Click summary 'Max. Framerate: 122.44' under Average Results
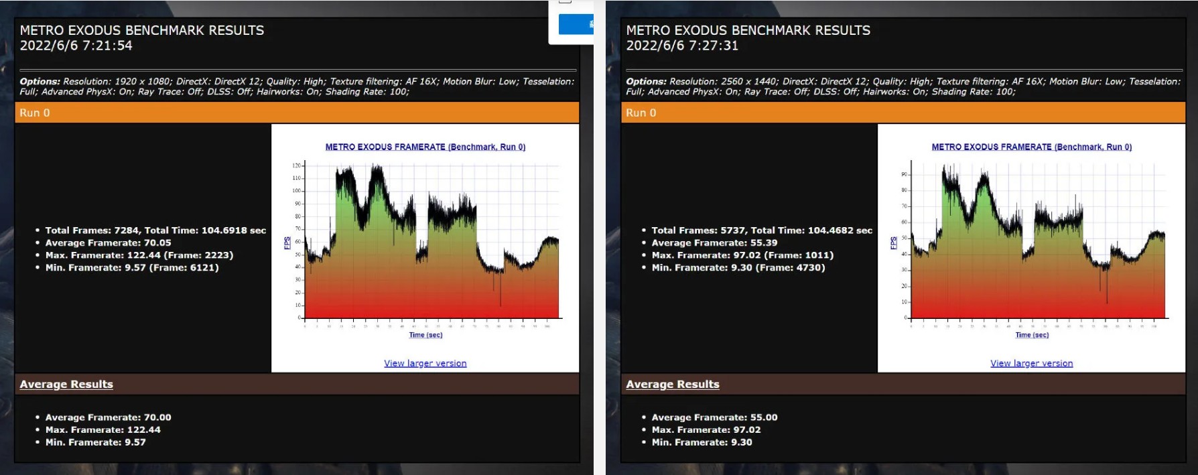Image resolution: width=1198 pixels, height=475 pixels. 103,430
